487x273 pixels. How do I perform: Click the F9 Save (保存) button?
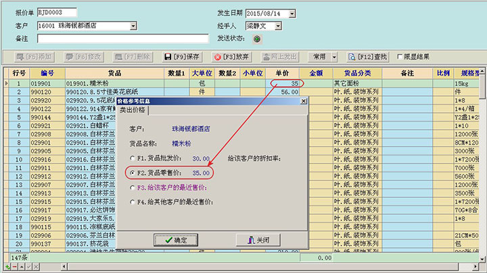[181, 57]
